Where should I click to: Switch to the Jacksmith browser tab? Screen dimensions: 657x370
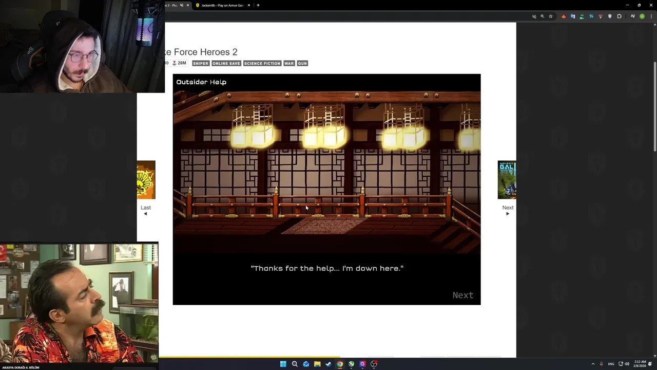(223, 5)
